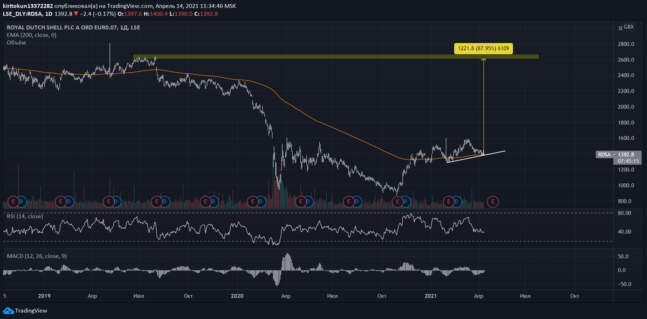The height and width of the screenshot is (319, 647).
Task: Open the GBX currency selector on price axis
Action: tap(628, 26)
